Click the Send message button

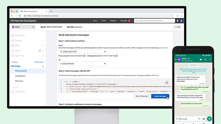point(160,96)
